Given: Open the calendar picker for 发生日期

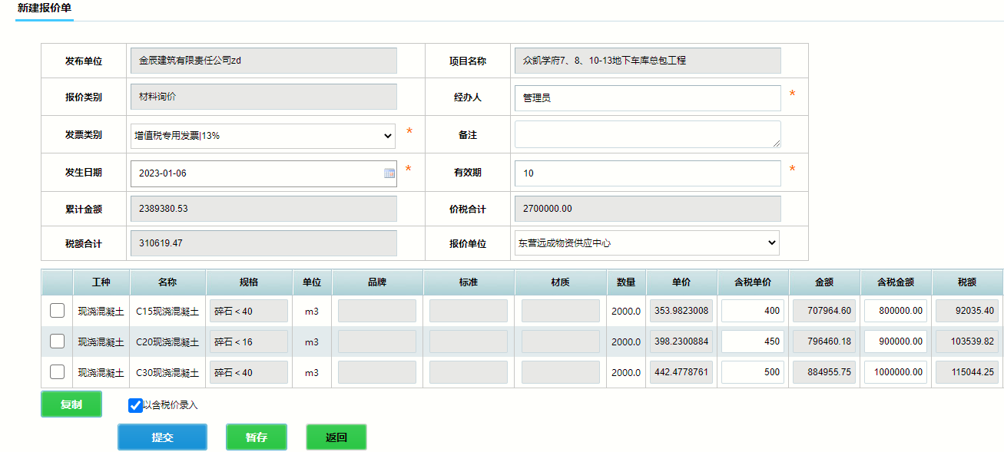Looking at the screenshot, I should tap(389, 173).
